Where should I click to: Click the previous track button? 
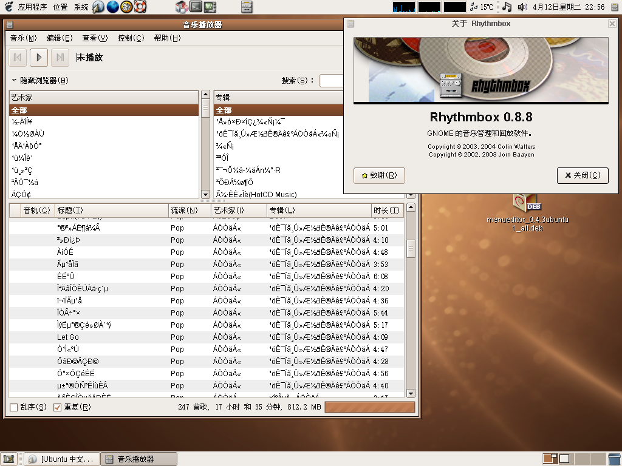pyautogui.click(x=18, y=58)
